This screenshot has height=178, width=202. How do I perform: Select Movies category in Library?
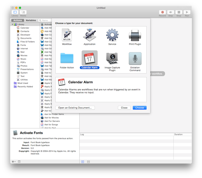point(24,55)
